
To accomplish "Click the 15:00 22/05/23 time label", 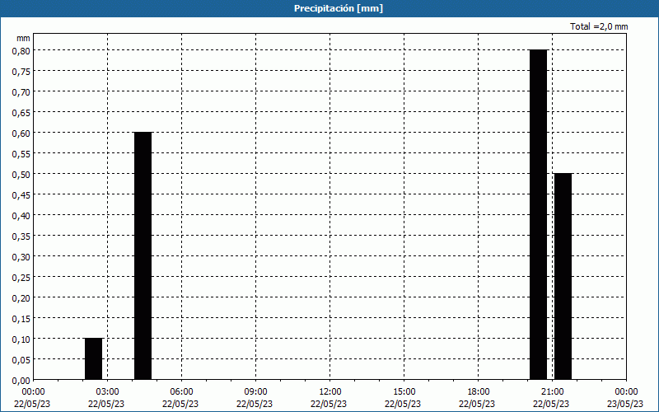I will 403,398.
